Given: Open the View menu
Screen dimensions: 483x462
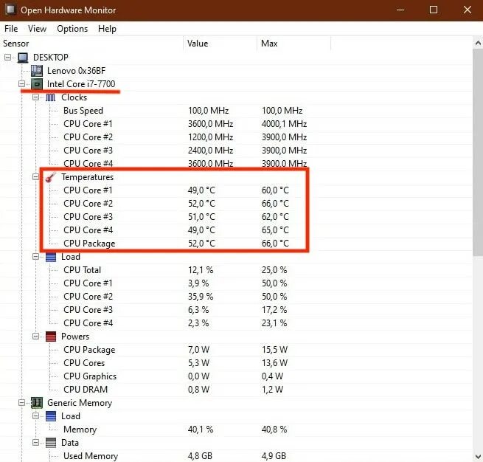Looking at the screenshot, I should coord(37,29).
